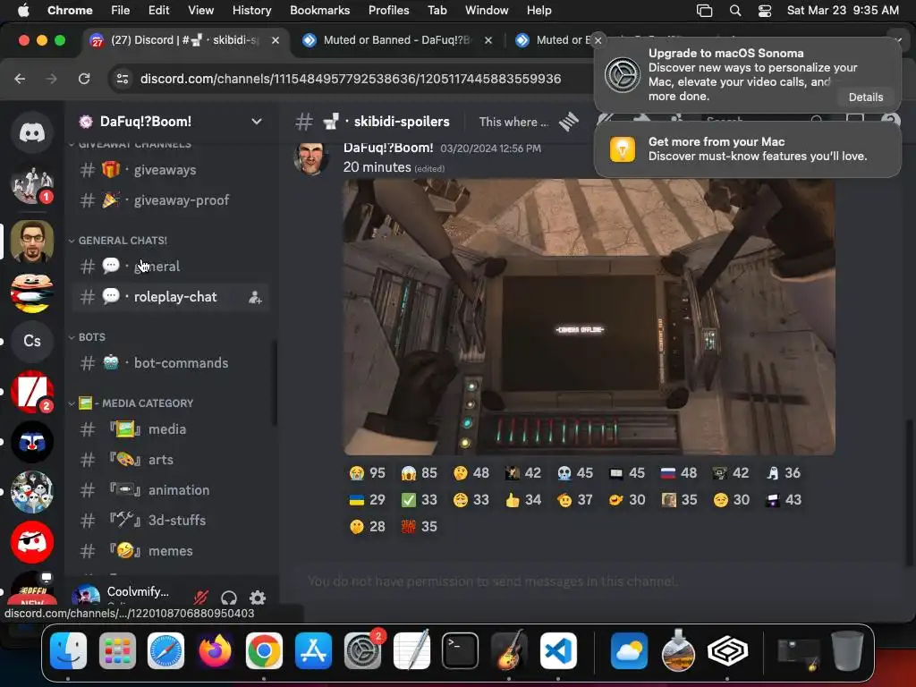
Task: Open the Profiles menu
Action: (x=388, y=11)
